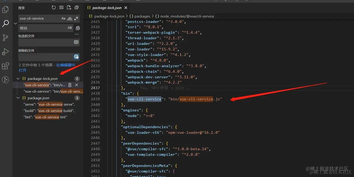The image size is (354, 177).
Task: Replace the selected package-lock.json match
Action: (x=70, y=85)
